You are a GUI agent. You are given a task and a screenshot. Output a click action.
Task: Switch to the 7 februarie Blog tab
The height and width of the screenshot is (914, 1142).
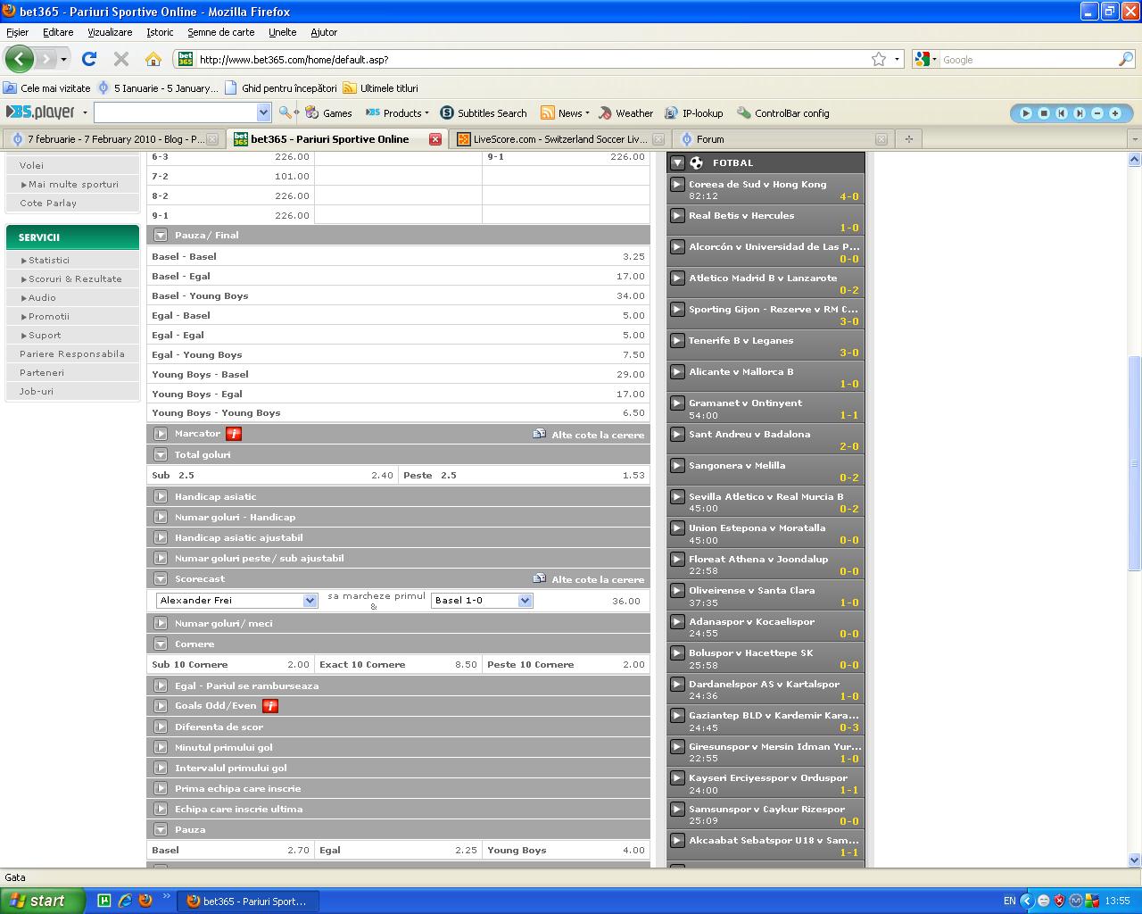click(x=113, y=139)
